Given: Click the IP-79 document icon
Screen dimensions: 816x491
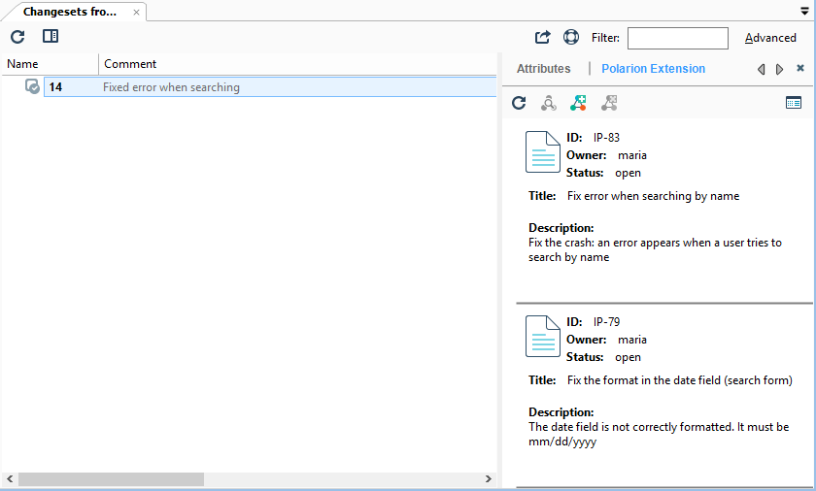Looking at the screenshot, I should click(543, 336).
